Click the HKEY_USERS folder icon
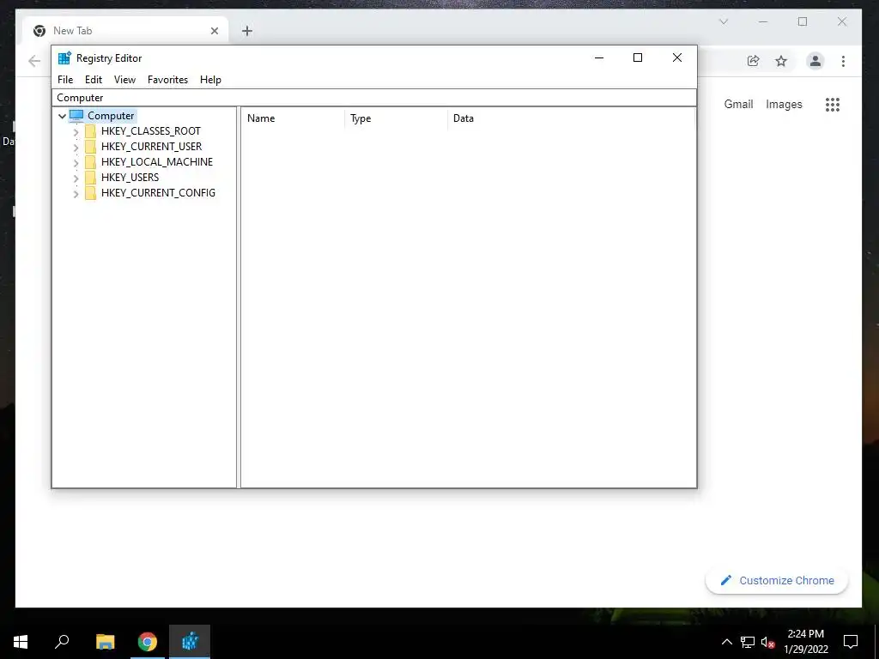This screenshot has width=879, height=659. click(x=90, y=178)
